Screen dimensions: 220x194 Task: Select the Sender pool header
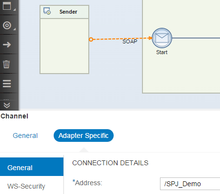coord(64,12)
